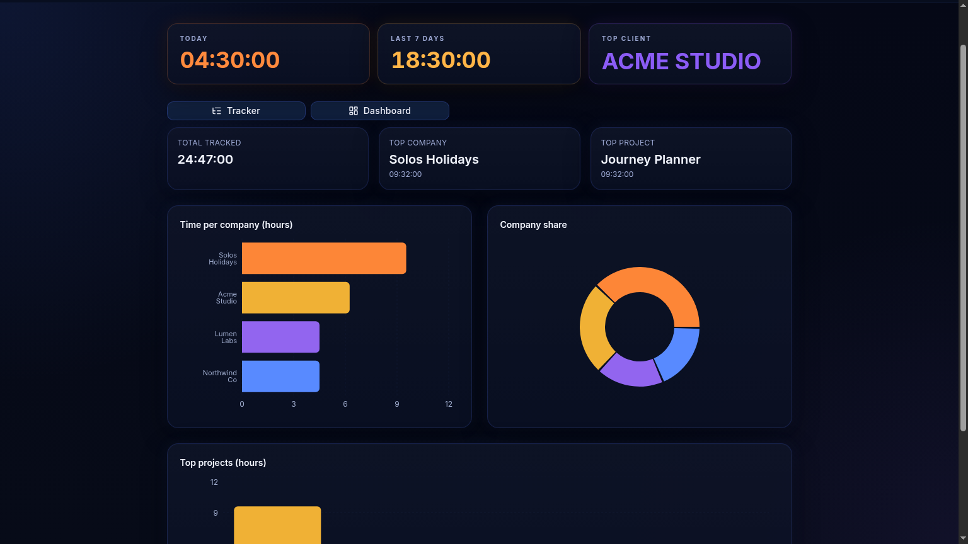968x544 pixels.
Task: Click the yellow bar in Top projects chart
Action: pyautogui.click(x=277, y=525)
